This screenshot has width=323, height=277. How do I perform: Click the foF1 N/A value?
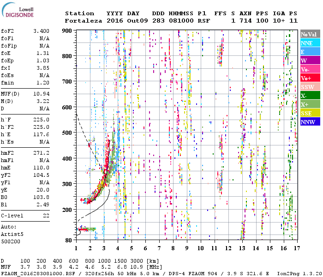click(44, 38)
